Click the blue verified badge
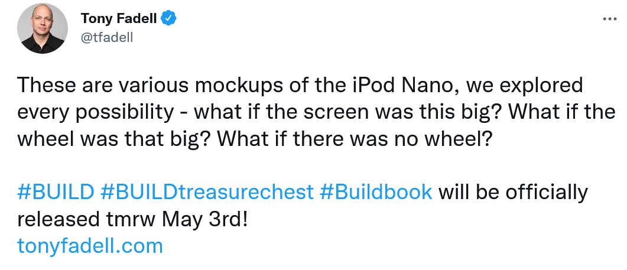This screenshot has height=270, width=627. coord(168,19)
